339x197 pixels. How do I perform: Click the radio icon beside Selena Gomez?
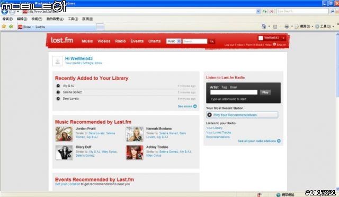pyautogui.click(x=58, y=92)
